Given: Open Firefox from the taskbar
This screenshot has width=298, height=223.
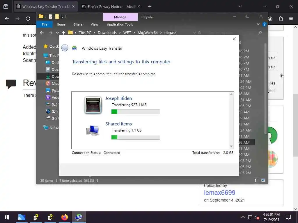Looking at the screenshot, I should 65,217.
